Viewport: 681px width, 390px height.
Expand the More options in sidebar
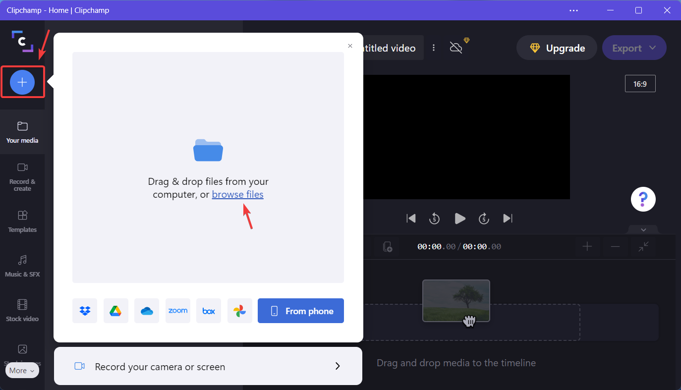click(22, 370)
